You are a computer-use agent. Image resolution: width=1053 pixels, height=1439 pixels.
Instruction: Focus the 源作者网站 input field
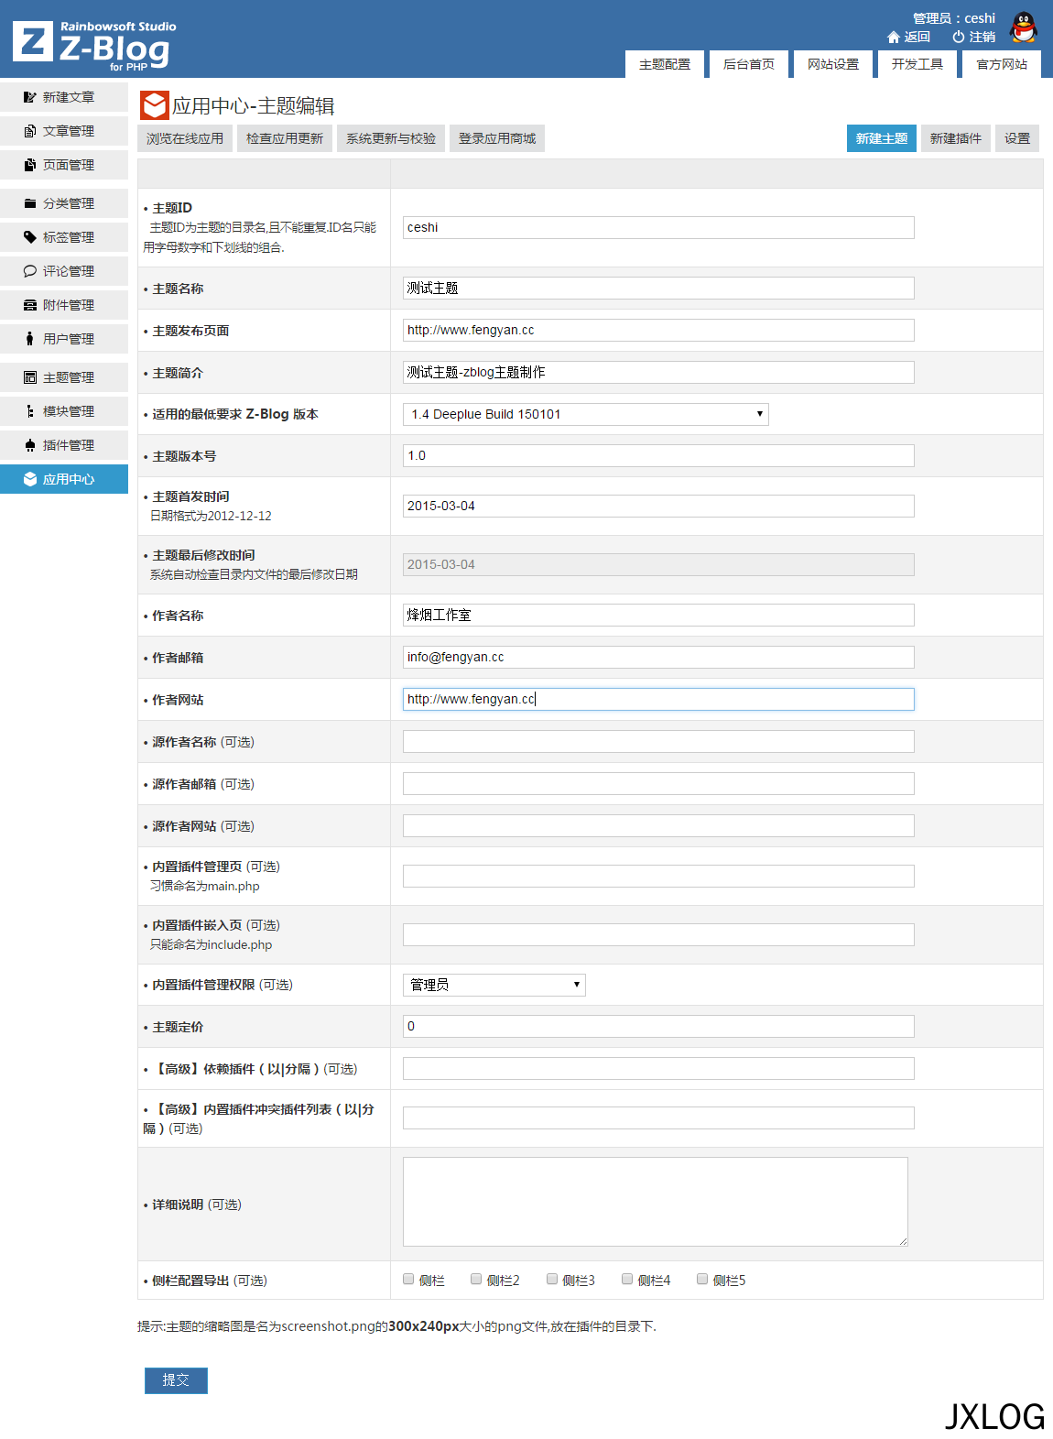[x=658, y=825]
